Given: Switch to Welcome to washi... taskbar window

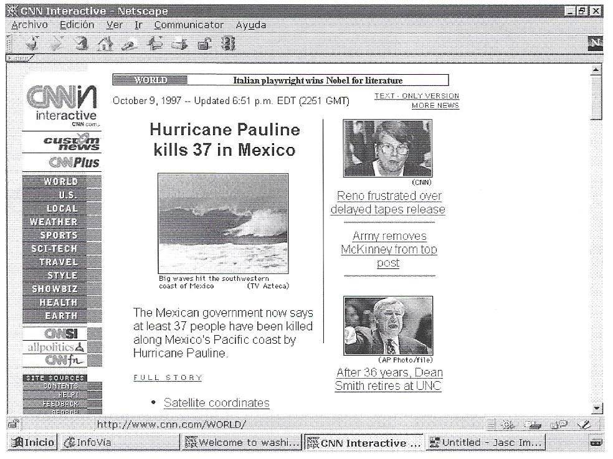Looking at the screenshot, I should 242,443.
